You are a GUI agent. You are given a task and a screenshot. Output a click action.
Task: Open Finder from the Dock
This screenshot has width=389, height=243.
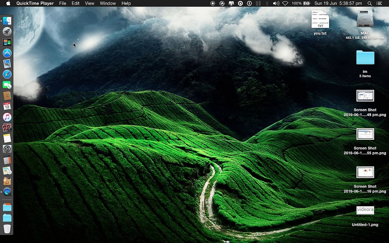coord(7,21)
